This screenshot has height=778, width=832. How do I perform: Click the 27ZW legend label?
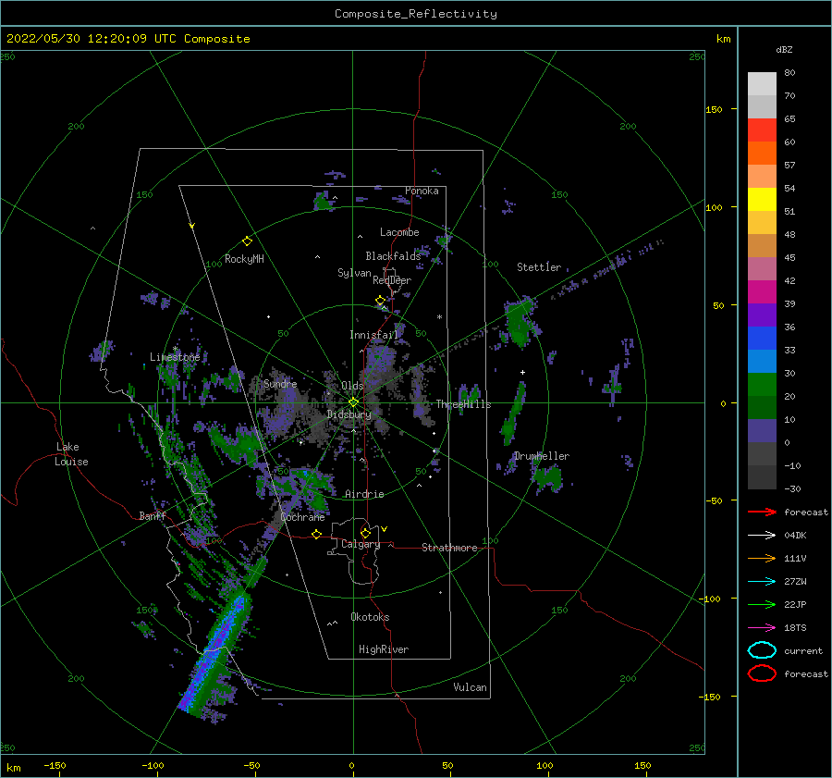pyautogui.click(x=795, y=582)
